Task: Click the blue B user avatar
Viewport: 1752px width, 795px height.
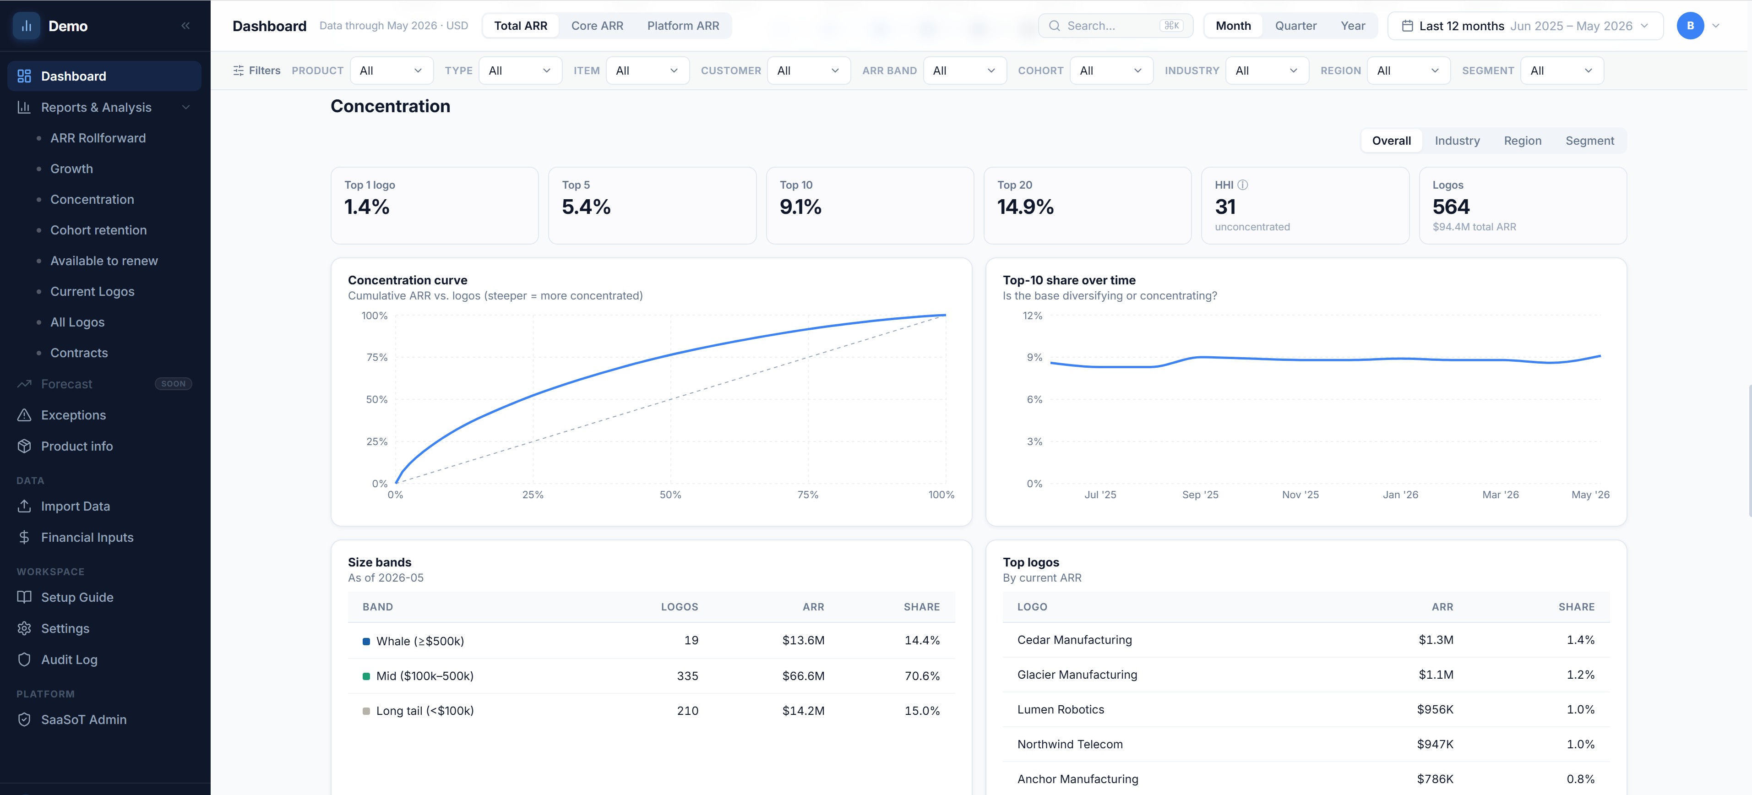Action: (1690, 26)
